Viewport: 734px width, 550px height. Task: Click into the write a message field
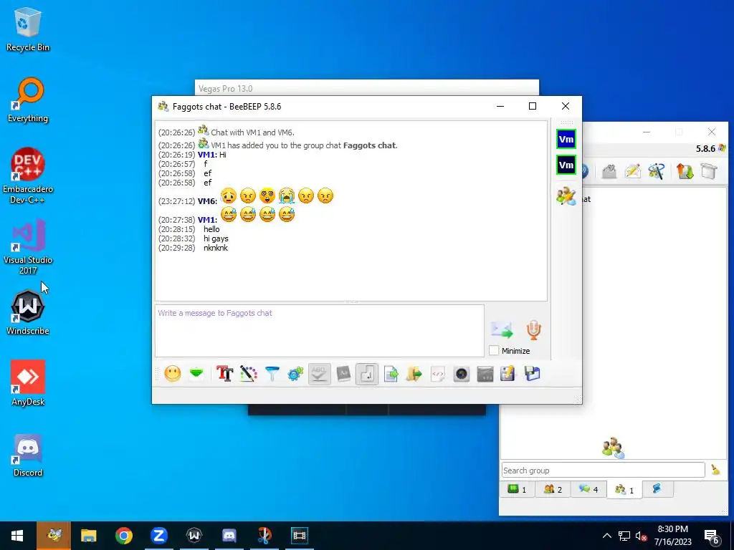319,331
